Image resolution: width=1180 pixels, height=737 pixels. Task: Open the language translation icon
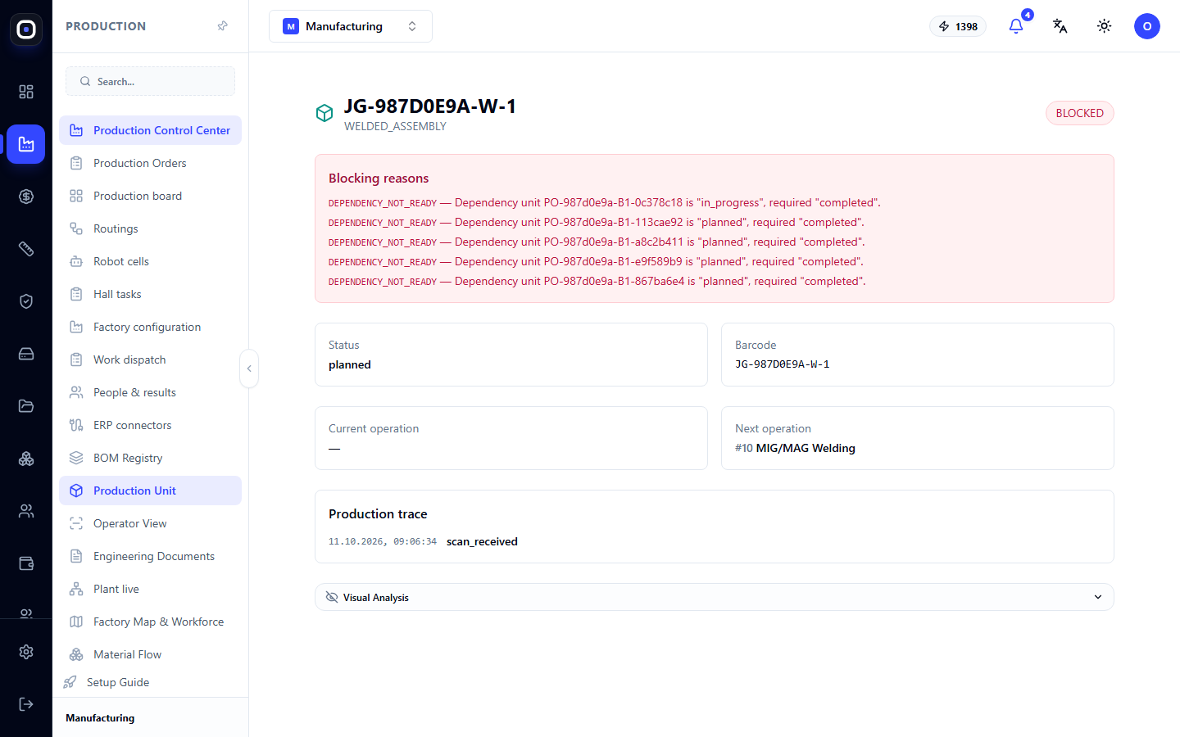pos(1060,26)
